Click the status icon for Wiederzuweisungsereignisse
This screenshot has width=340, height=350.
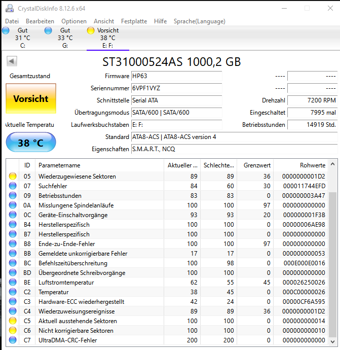pyautogui.click(x=13, y=311)
